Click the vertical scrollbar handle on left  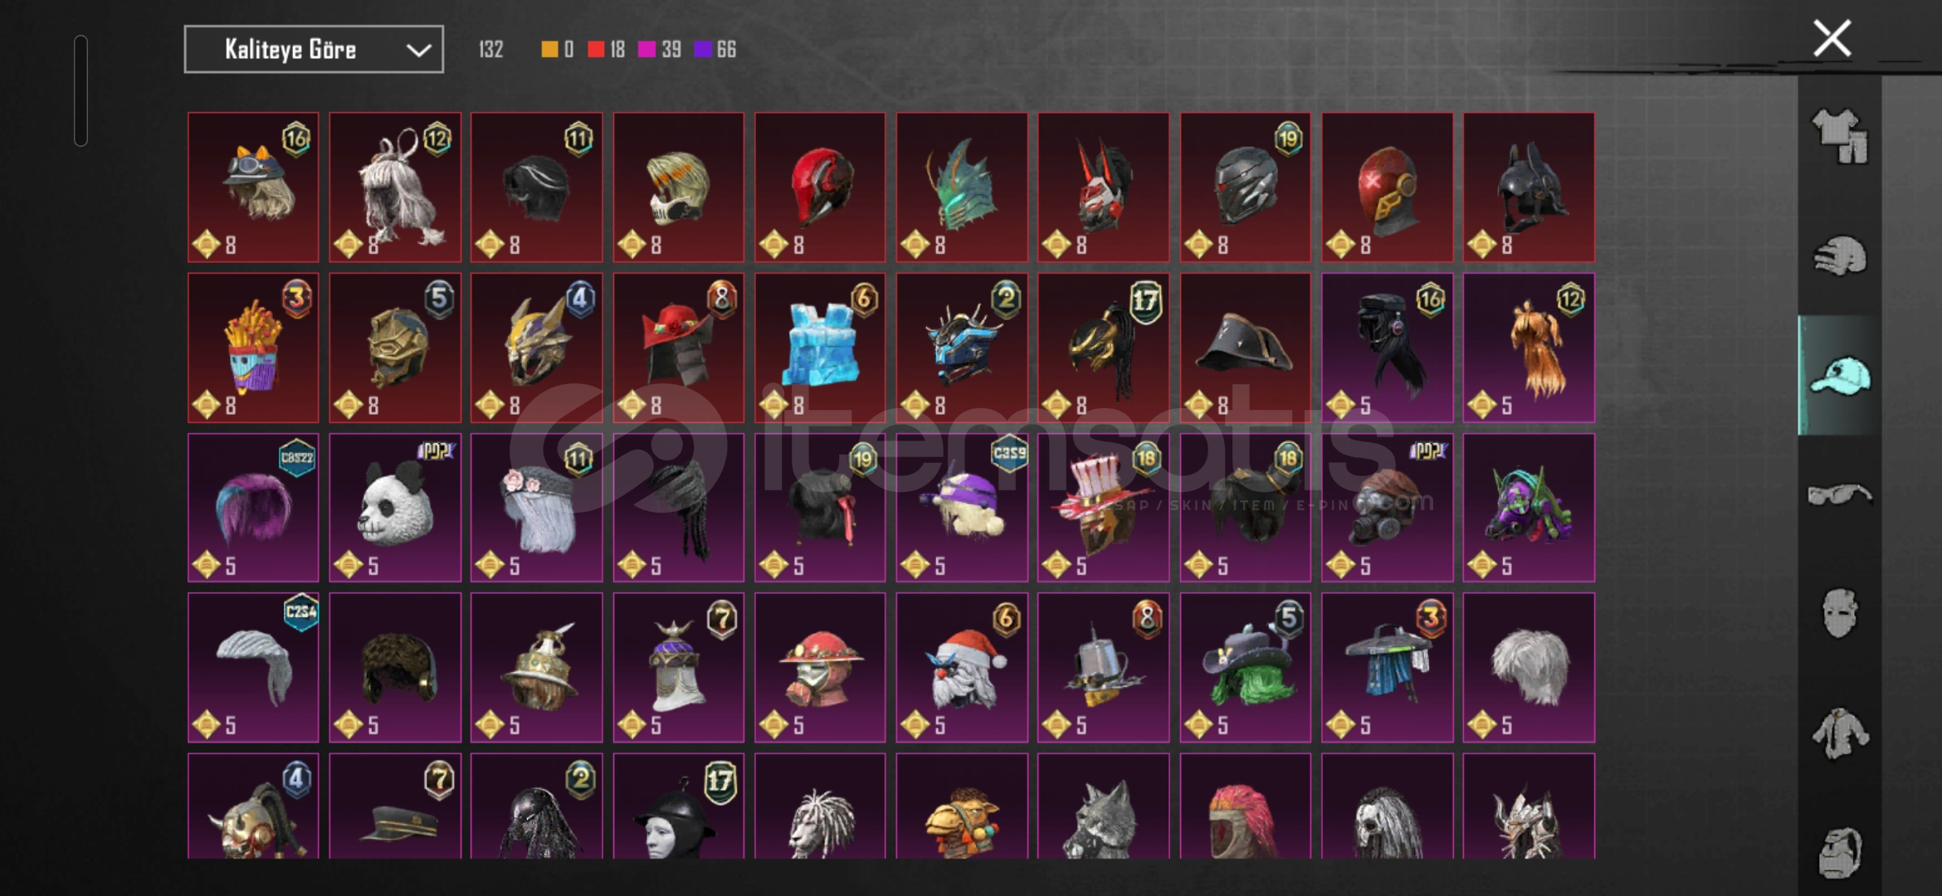(81, 90)
